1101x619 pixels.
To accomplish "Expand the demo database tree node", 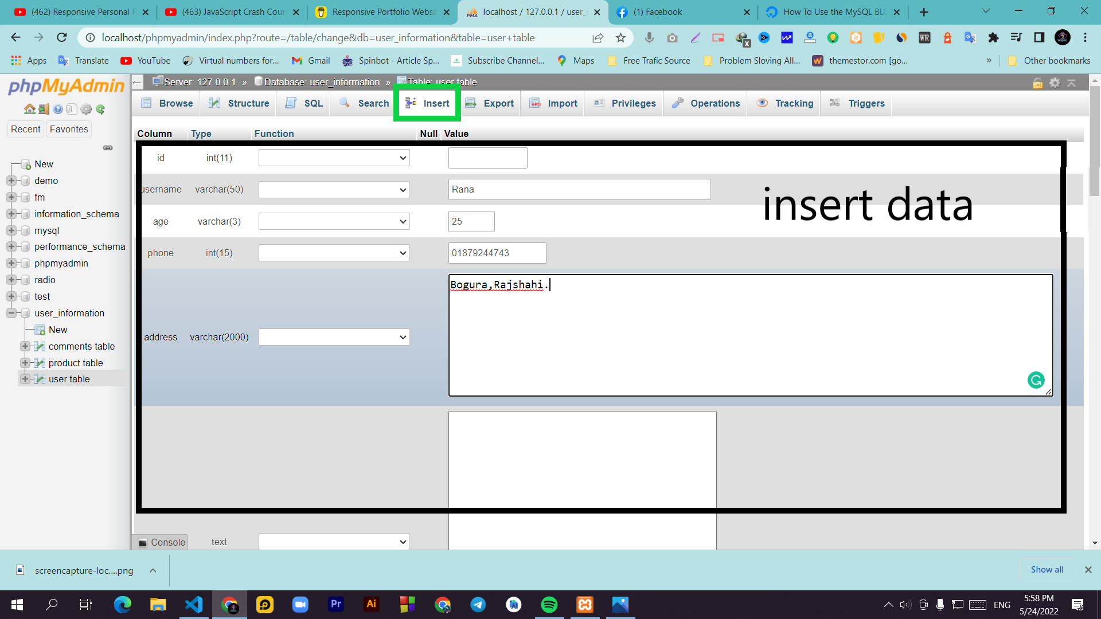I will pos(11,181).
